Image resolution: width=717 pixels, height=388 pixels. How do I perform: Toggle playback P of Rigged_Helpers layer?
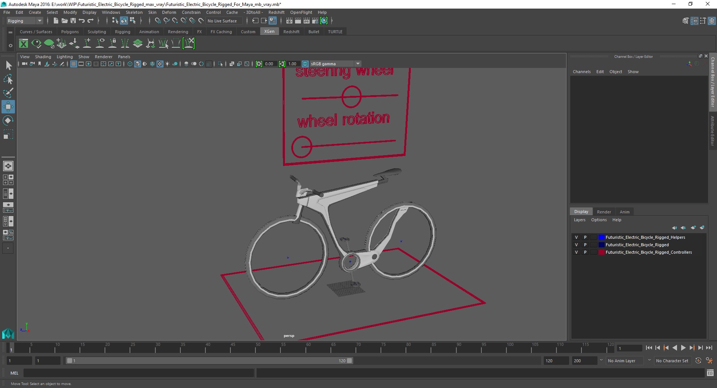[585, 237]
